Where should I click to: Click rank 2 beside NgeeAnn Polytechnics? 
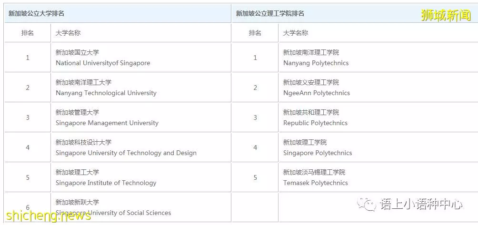255,88
